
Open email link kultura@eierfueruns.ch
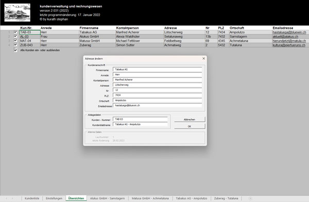click(289, 45)
